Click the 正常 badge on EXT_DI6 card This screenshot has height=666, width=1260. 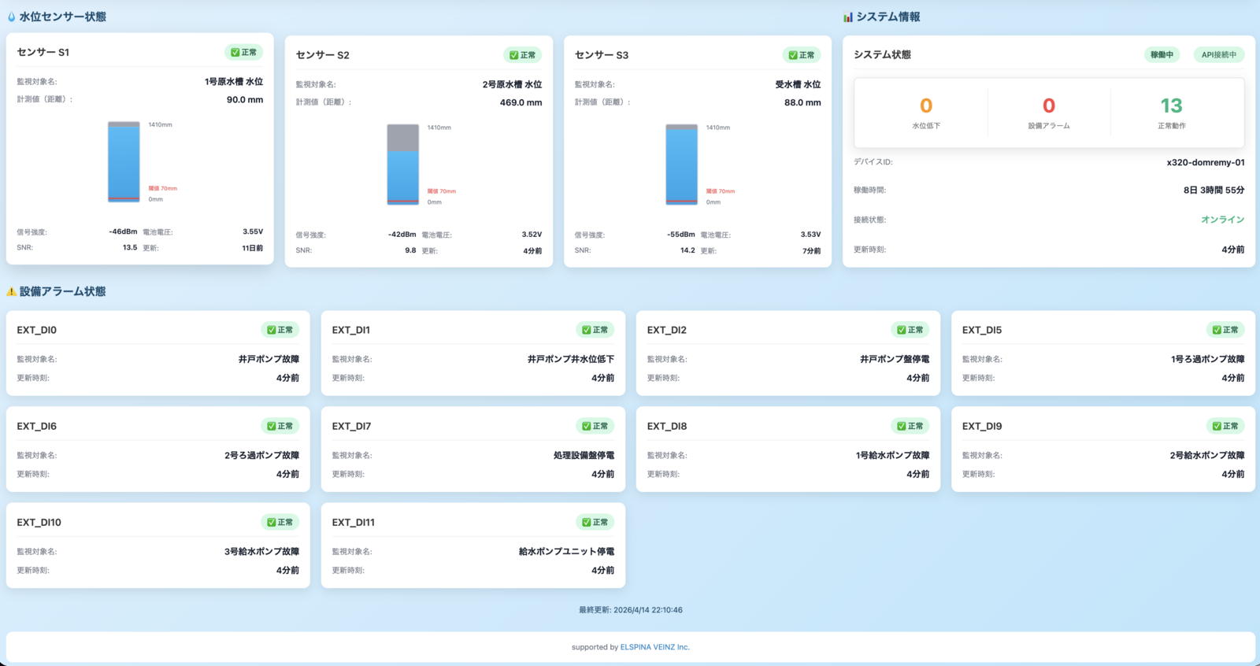[x=280, y=426]
